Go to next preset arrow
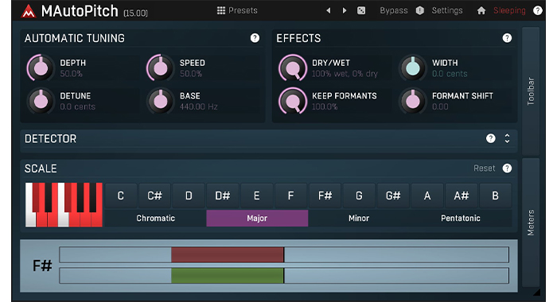This screenshot has height=302, width=557. (x=345, y=10)
